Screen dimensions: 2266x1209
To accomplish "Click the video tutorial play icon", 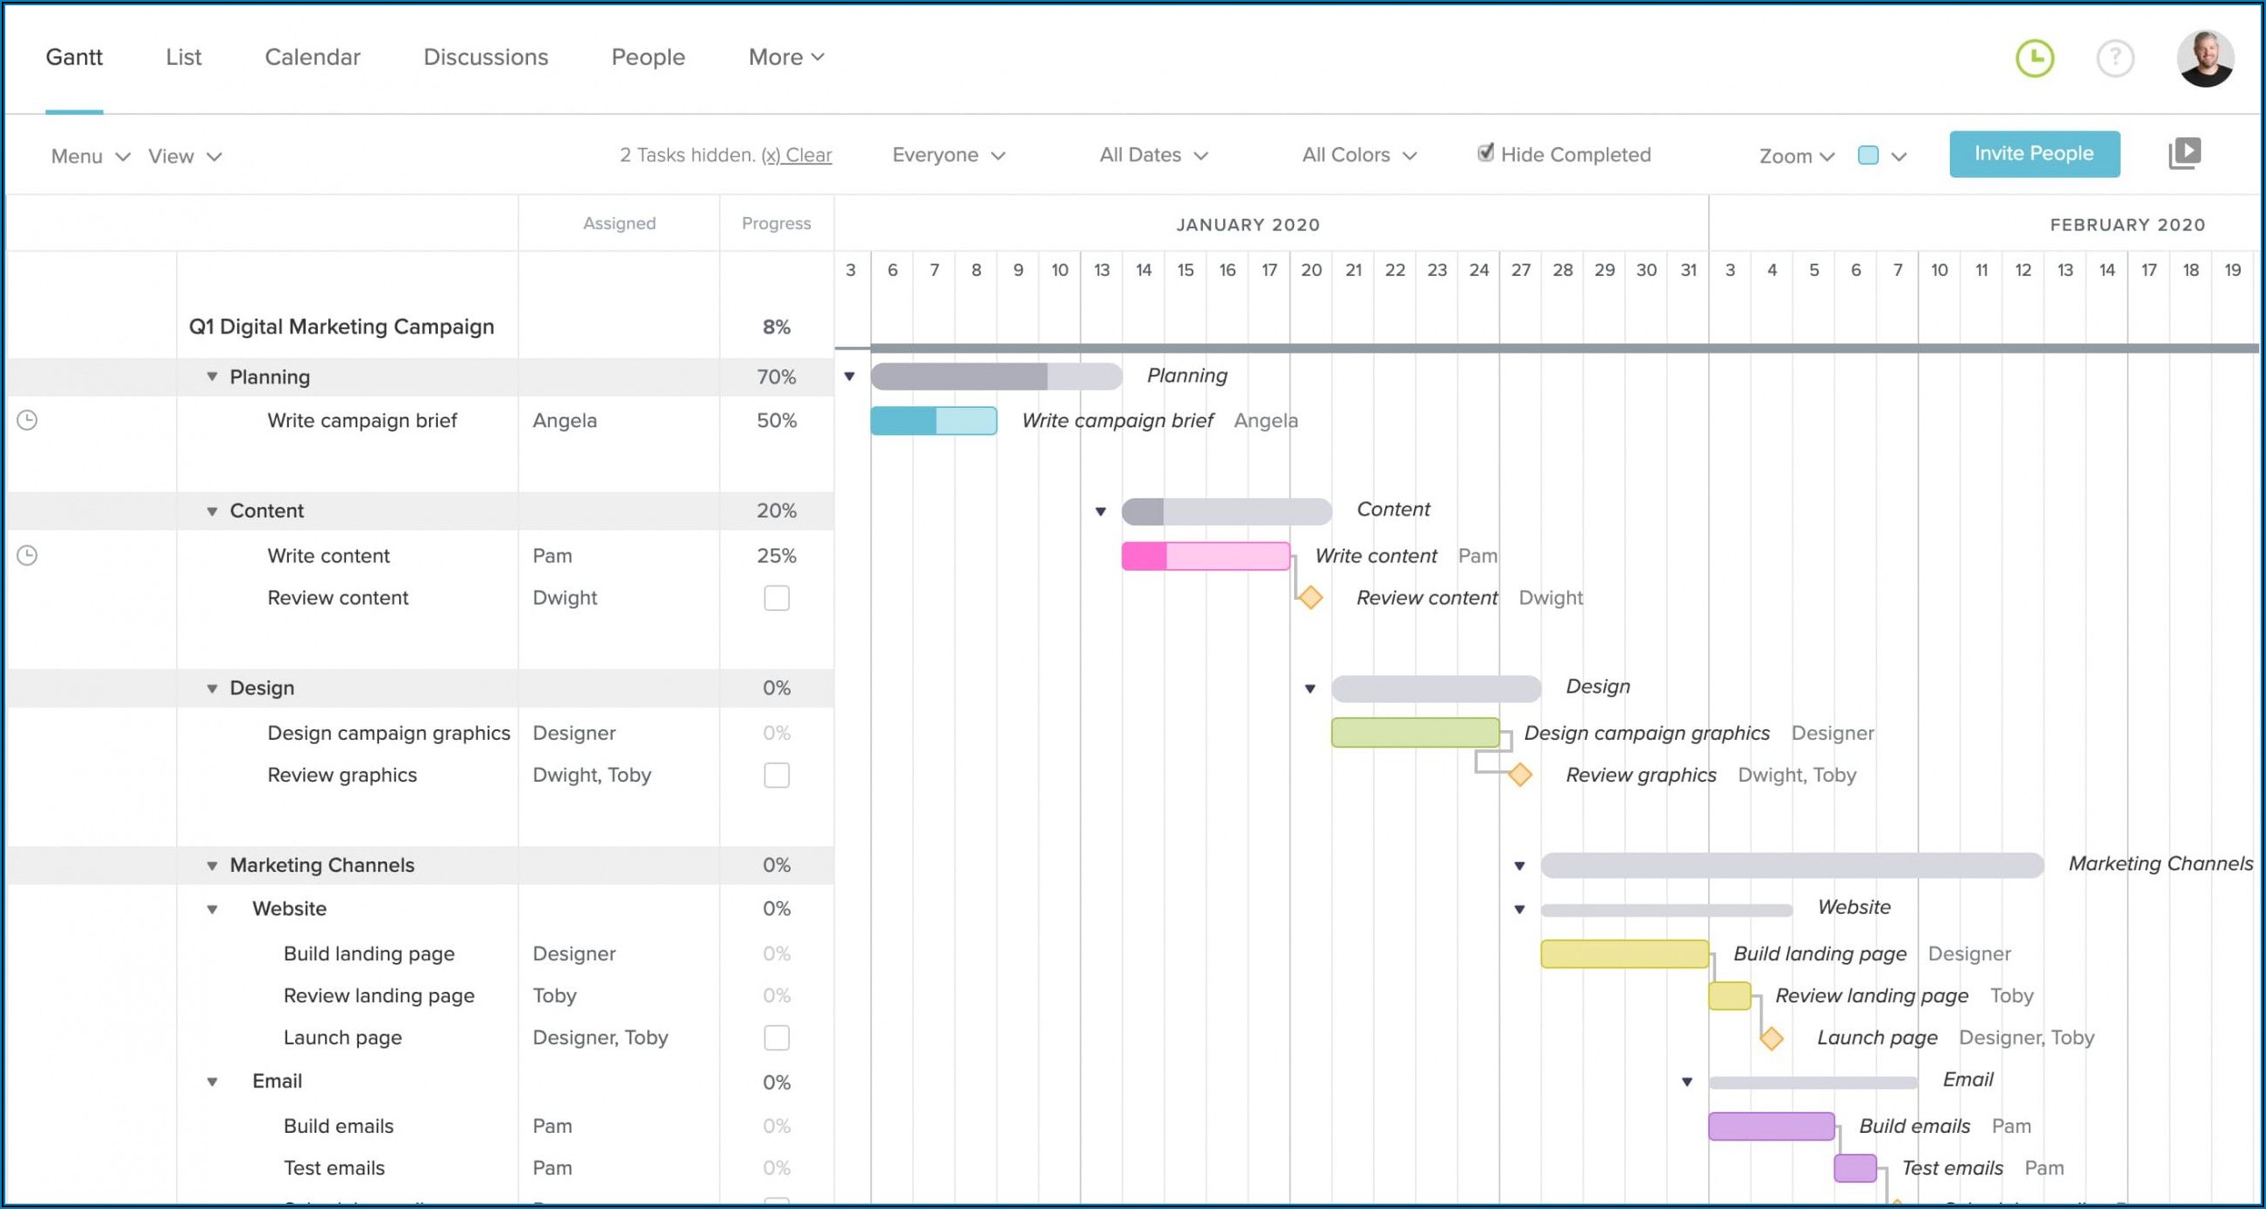I will [x=2185, y=153].
